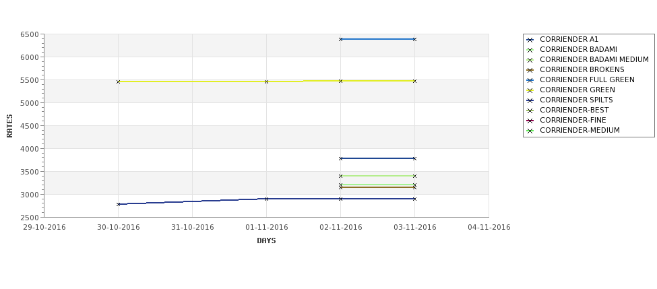The height and width of the screenshot is (289, 657).
Task: Click the light green point near 3400 on 03-11-2016
Action: (415, 176)
